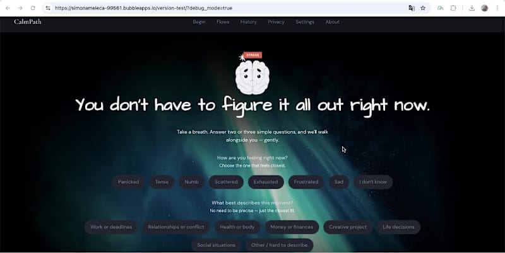Screen dimensions: 505x253
Task: Click 'No need to be precise' hint text
Action: pos(252,211)
